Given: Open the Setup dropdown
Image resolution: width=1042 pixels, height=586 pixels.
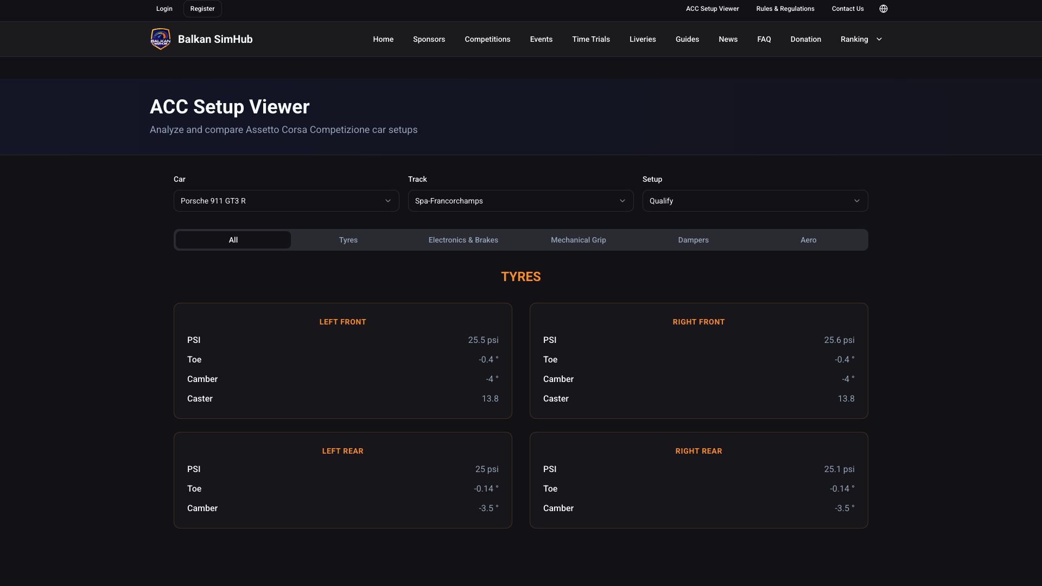Looking at the screenshot, I should [x=755, y=201].
